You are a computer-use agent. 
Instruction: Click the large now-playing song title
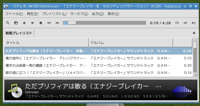coord(93,86)
